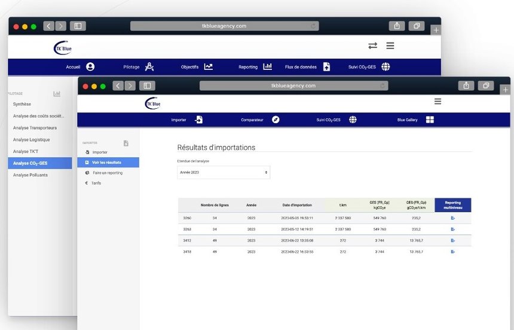Viewport: 514px width, 330px height.
Task: Open new tab in rear browser window
Action: click(436, 30)
